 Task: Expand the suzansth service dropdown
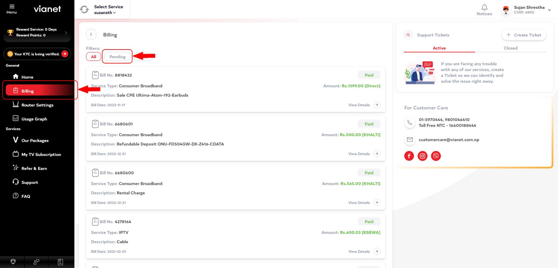click(x=105, y=13)
